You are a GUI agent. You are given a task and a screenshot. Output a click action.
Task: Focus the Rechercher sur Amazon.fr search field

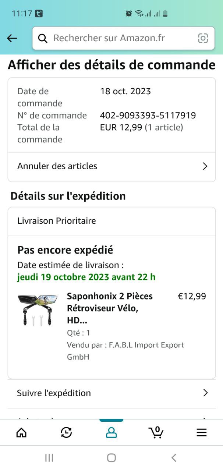point(121,38)
